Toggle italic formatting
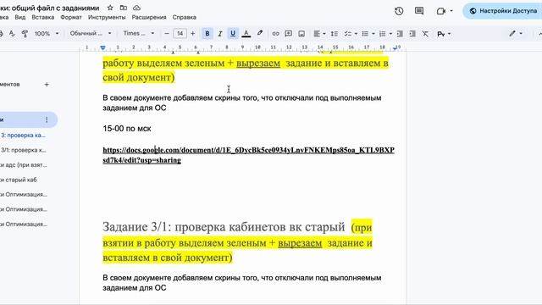Image resolution: width=542 pixels, height=305 pixels. coord(220,34)
